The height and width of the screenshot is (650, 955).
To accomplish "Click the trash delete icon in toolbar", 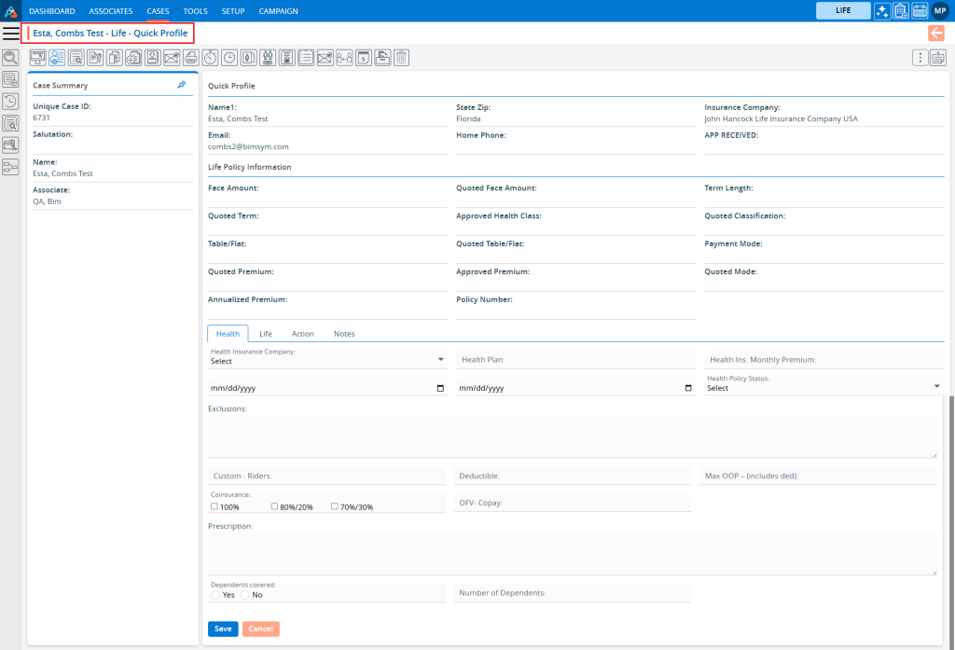I will (x=401, y=58).
